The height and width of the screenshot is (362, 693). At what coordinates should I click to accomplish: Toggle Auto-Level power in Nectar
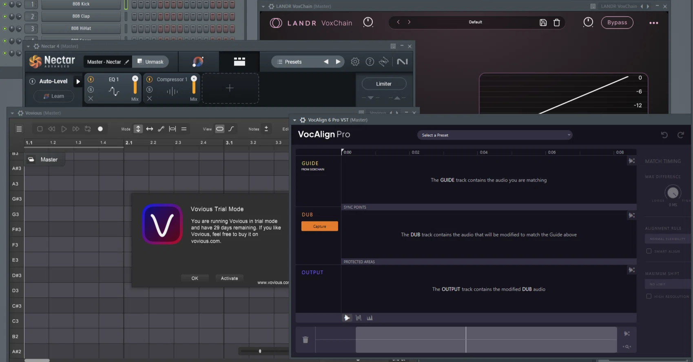[32, 81]
